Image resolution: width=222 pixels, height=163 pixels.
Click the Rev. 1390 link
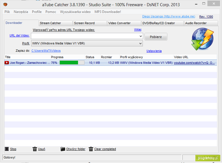tap(206, 17)
